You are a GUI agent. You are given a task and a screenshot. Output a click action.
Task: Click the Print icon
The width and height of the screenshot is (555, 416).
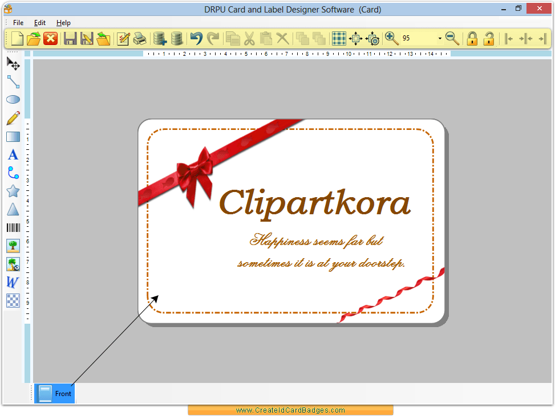point(140,38)
